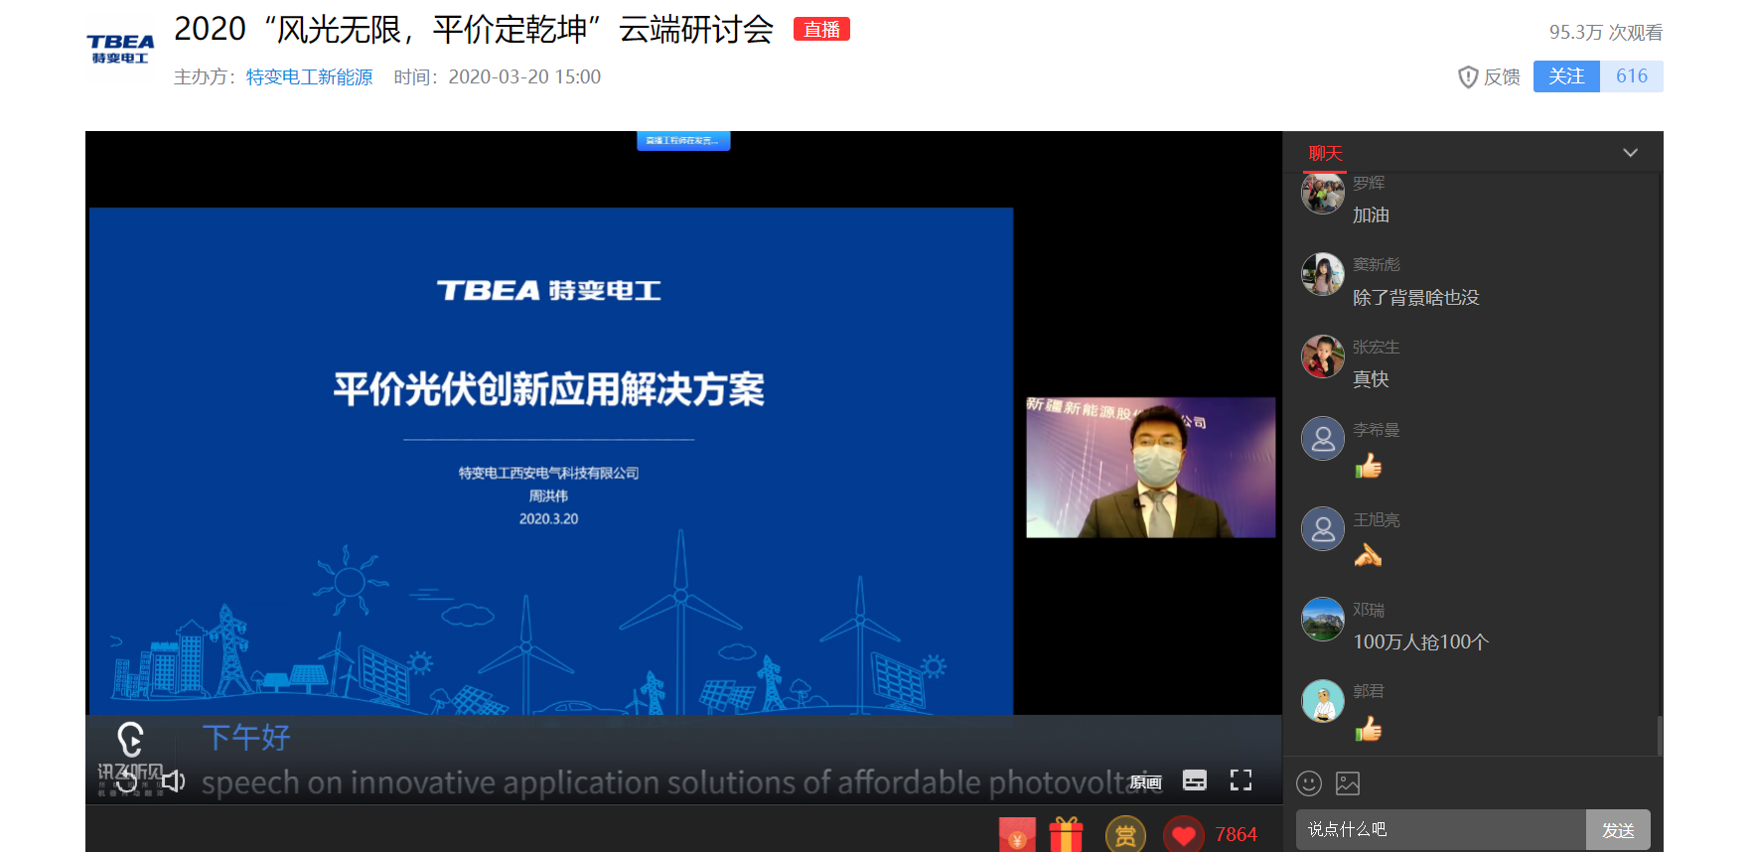
Task: Mute the video with the speaker icon
Action: (x=174, y=781)
